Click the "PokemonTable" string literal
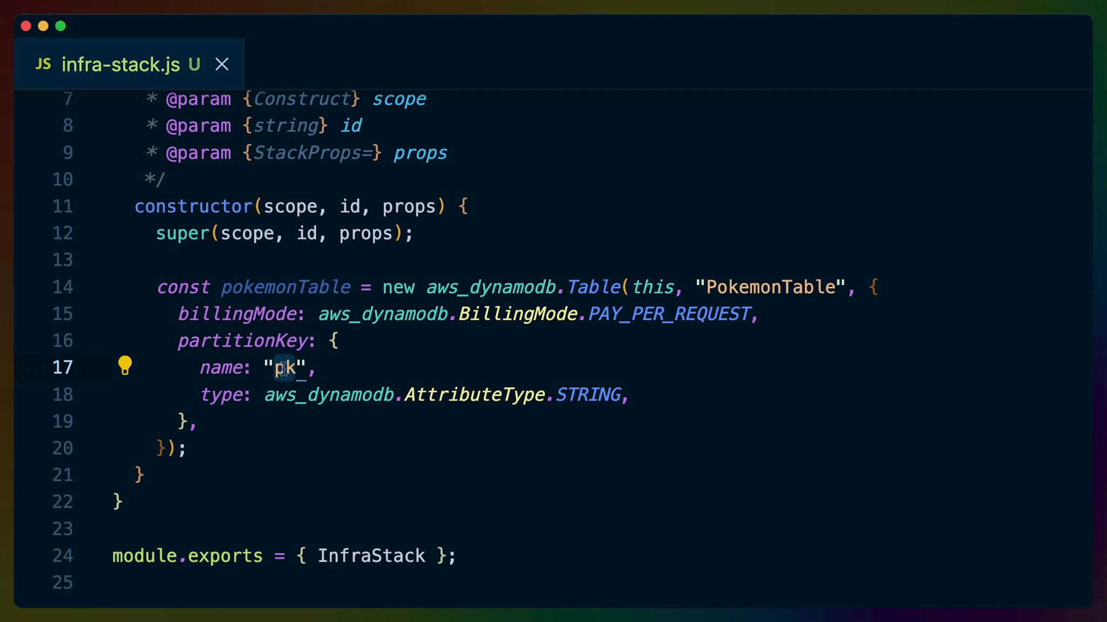 pyautogui.click(x=770, y=287)
